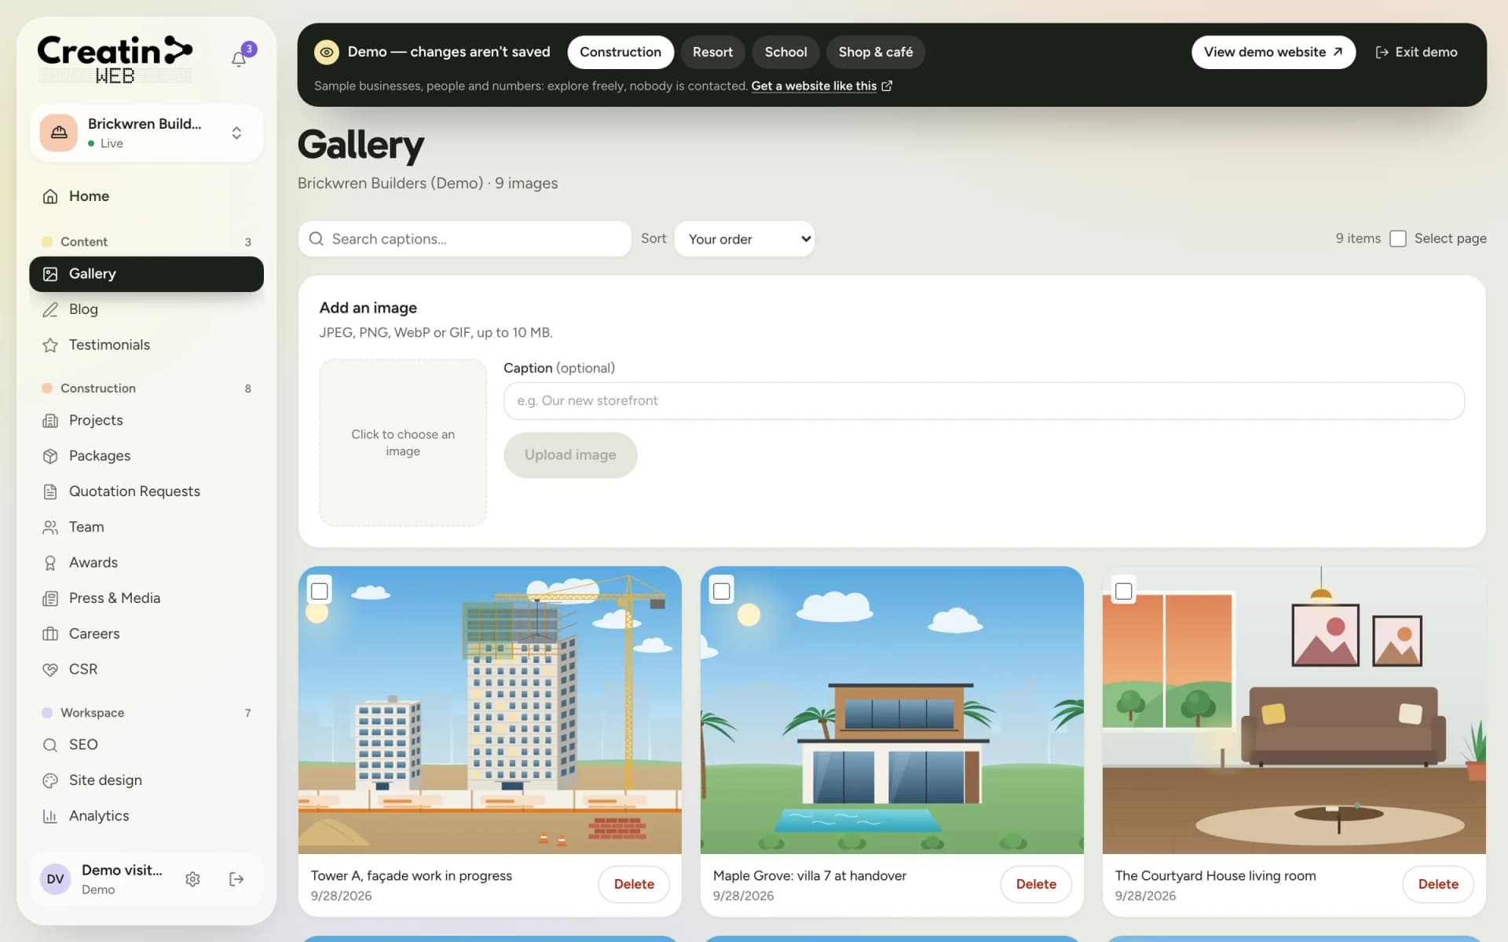Delete the Tower A façade image
Viewport: 1508px width, 942px height.
(634, 884)
